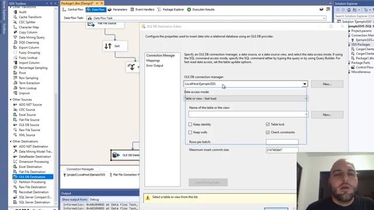Image resolution: width=374 pixels, height=210 pixels.
Task: Open the Parameters tab
Action: [117, 9]
